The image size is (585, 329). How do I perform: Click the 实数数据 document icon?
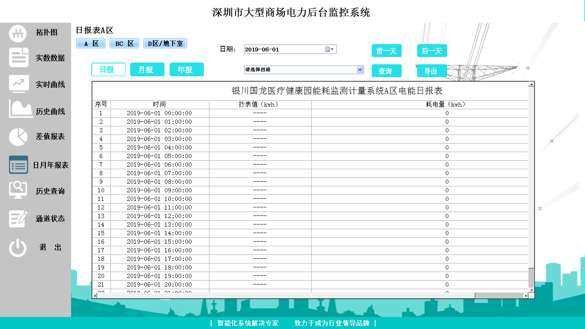click(19, 58)
